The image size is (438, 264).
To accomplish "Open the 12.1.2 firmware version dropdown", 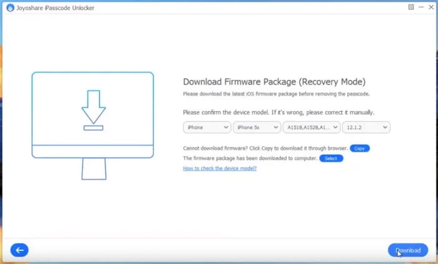I will pyautogui.click(x=366, y=127).
